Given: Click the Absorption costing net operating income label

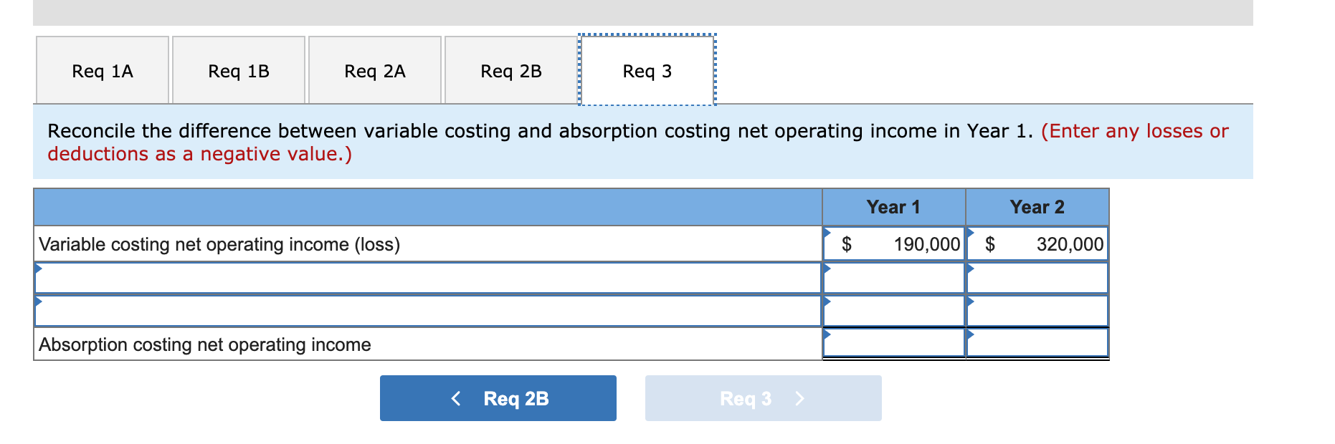Looking at the screenshot, I should tap(204, 344).
